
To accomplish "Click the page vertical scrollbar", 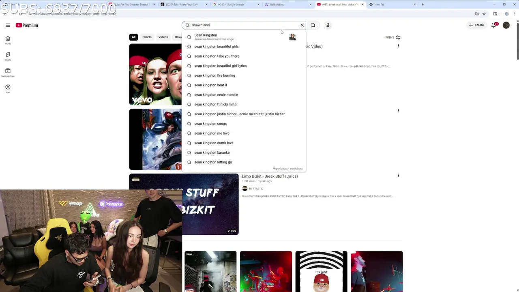I will pos(517,41).
